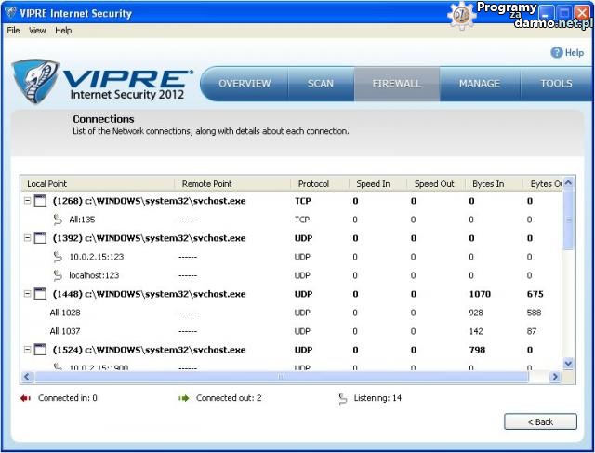Screen dimensions: 595x453
Task: Switch to the Scan tab
Action: coord(320,84)
